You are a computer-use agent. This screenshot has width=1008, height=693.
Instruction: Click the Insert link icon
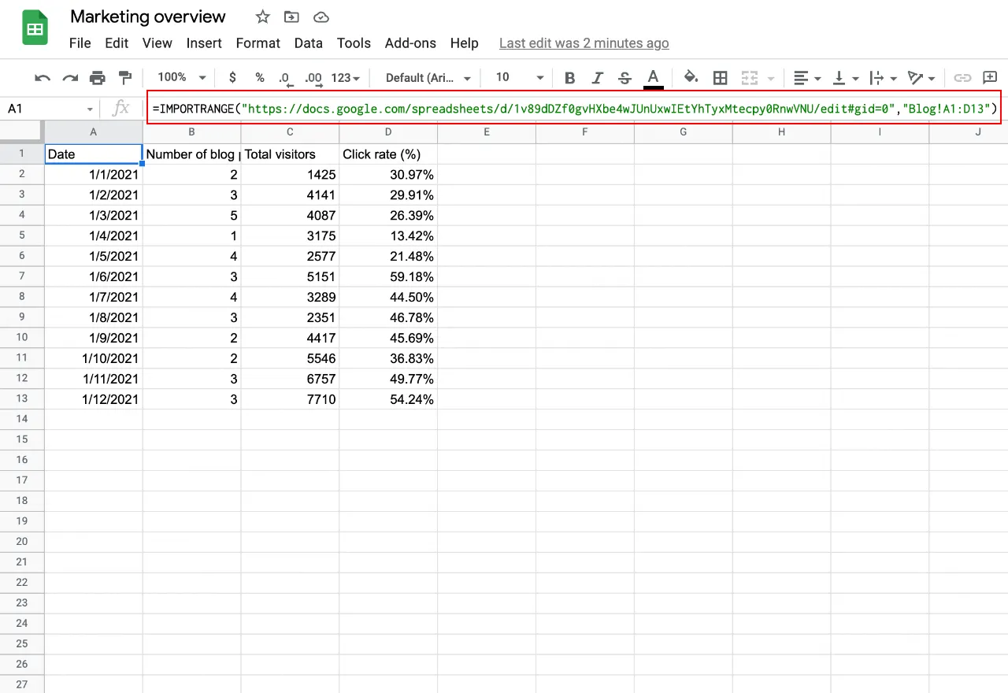click(x=962, y=77)
